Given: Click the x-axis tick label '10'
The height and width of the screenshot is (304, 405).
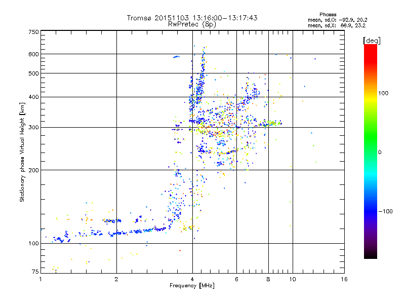Looking at the screenshot, I should tap(293, 279).
